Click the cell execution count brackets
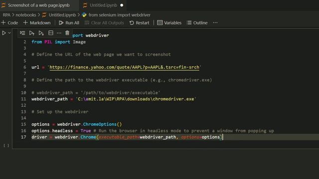319x179 pixels. (6, 145)
